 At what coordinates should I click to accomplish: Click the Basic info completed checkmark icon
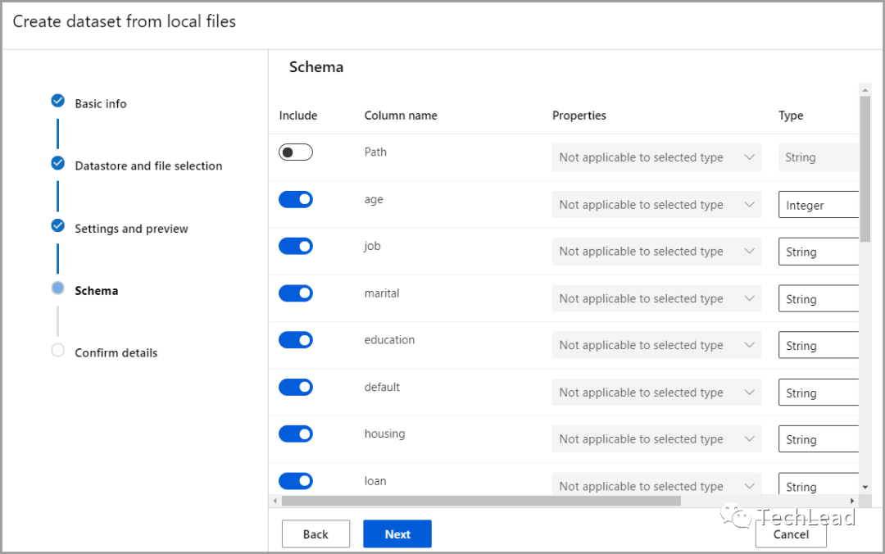click(x=57, y=100)
